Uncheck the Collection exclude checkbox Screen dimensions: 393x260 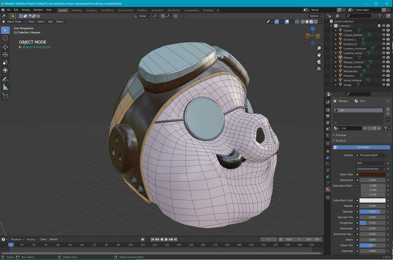pyautogui.click(x=379, y=26)
